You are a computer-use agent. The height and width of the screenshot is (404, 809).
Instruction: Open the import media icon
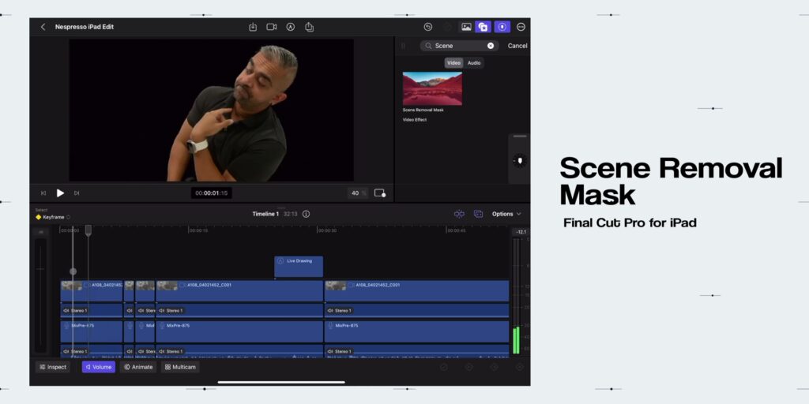pyautogui.click(x=253, y=27)
